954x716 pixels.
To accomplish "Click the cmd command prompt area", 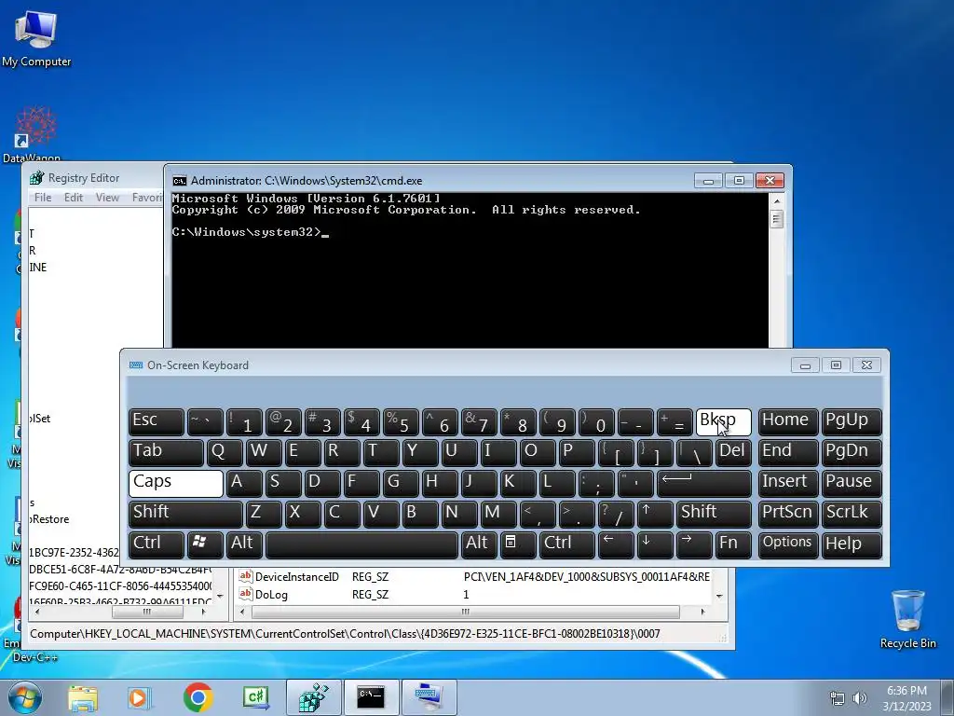I will click(x=470, y=271).
